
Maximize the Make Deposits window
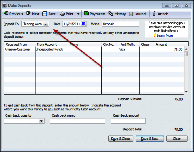click(177, 6)
